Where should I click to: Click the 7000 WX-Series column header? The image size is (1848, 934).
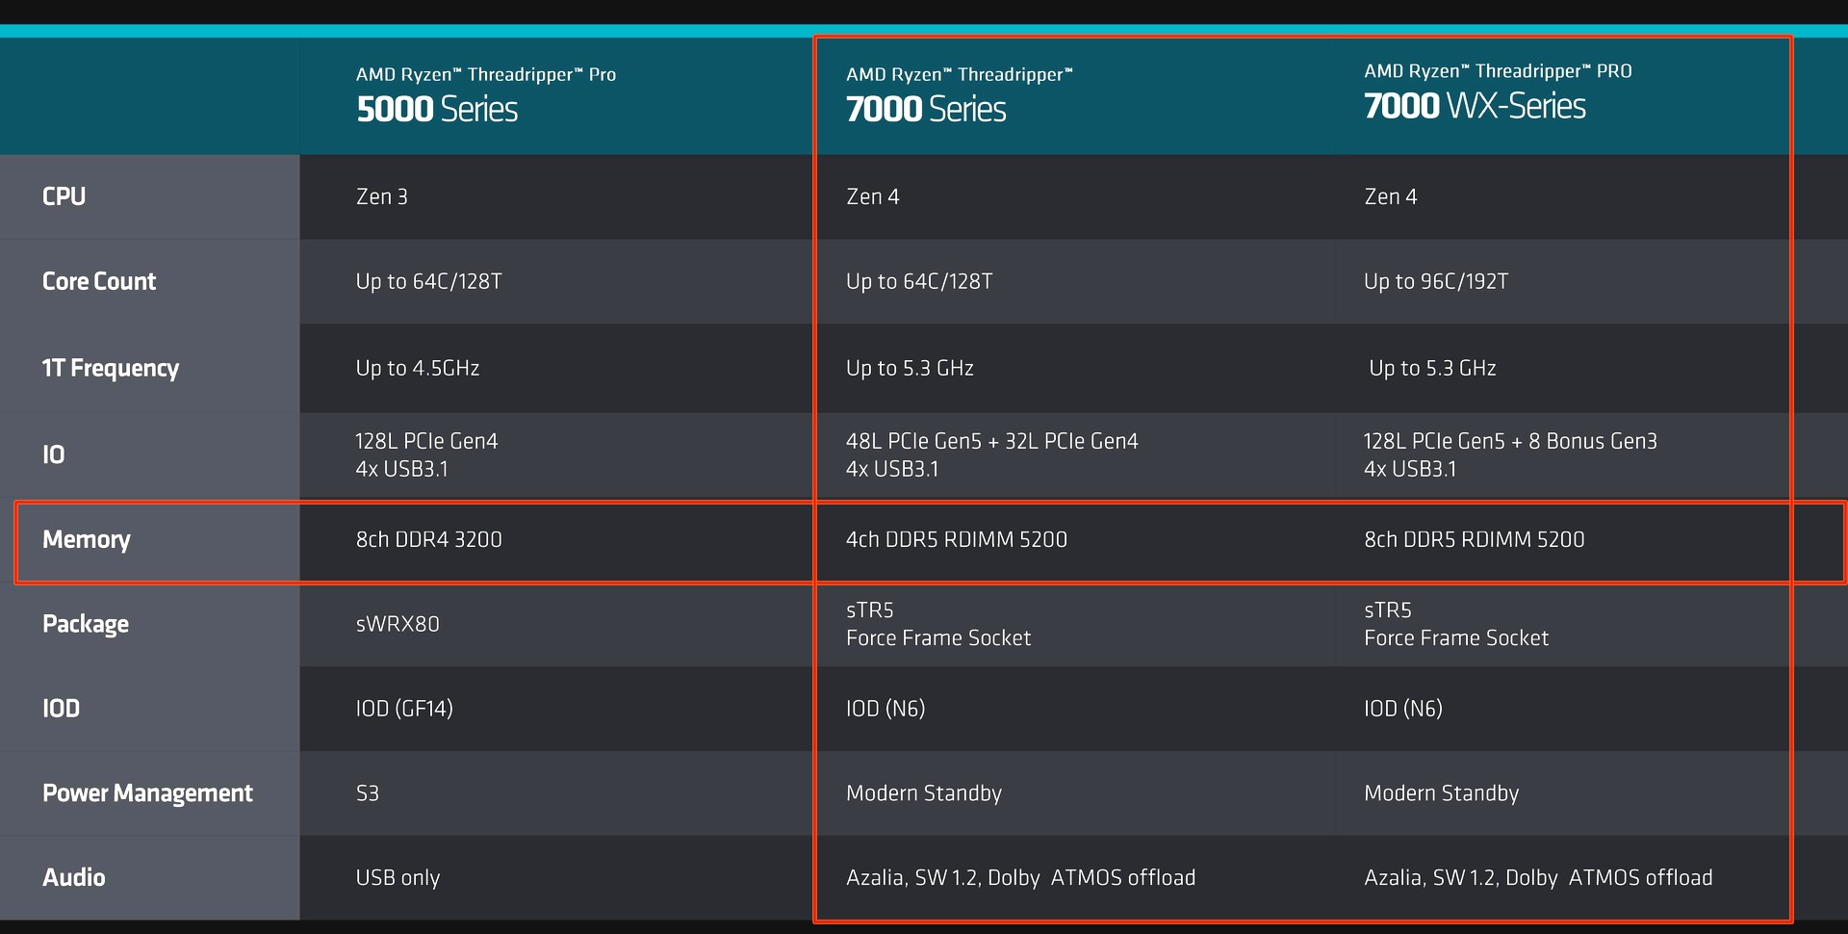coord(1498,92)
